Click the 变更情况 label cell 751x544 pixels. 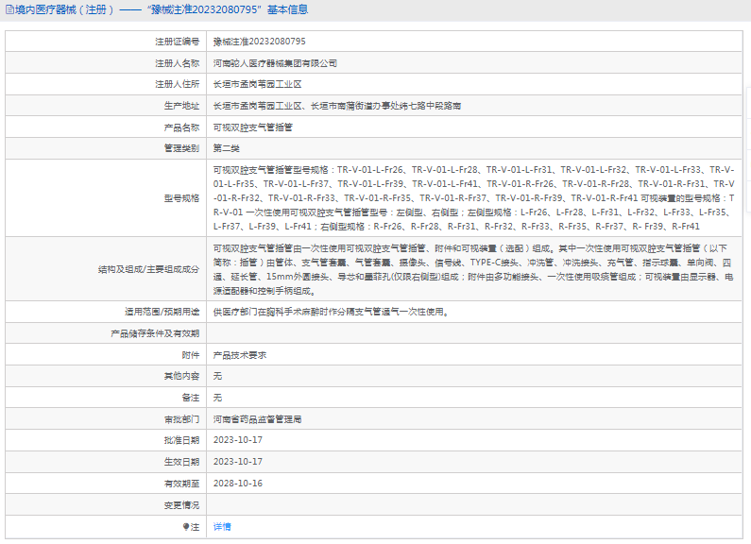(x=106, y=505)
